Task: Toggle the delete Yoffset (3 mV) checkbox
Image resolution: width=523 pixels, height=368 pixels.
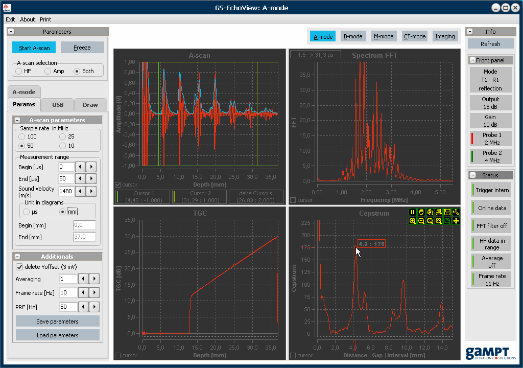Action: pyautogui.click(x=19, y=267)
